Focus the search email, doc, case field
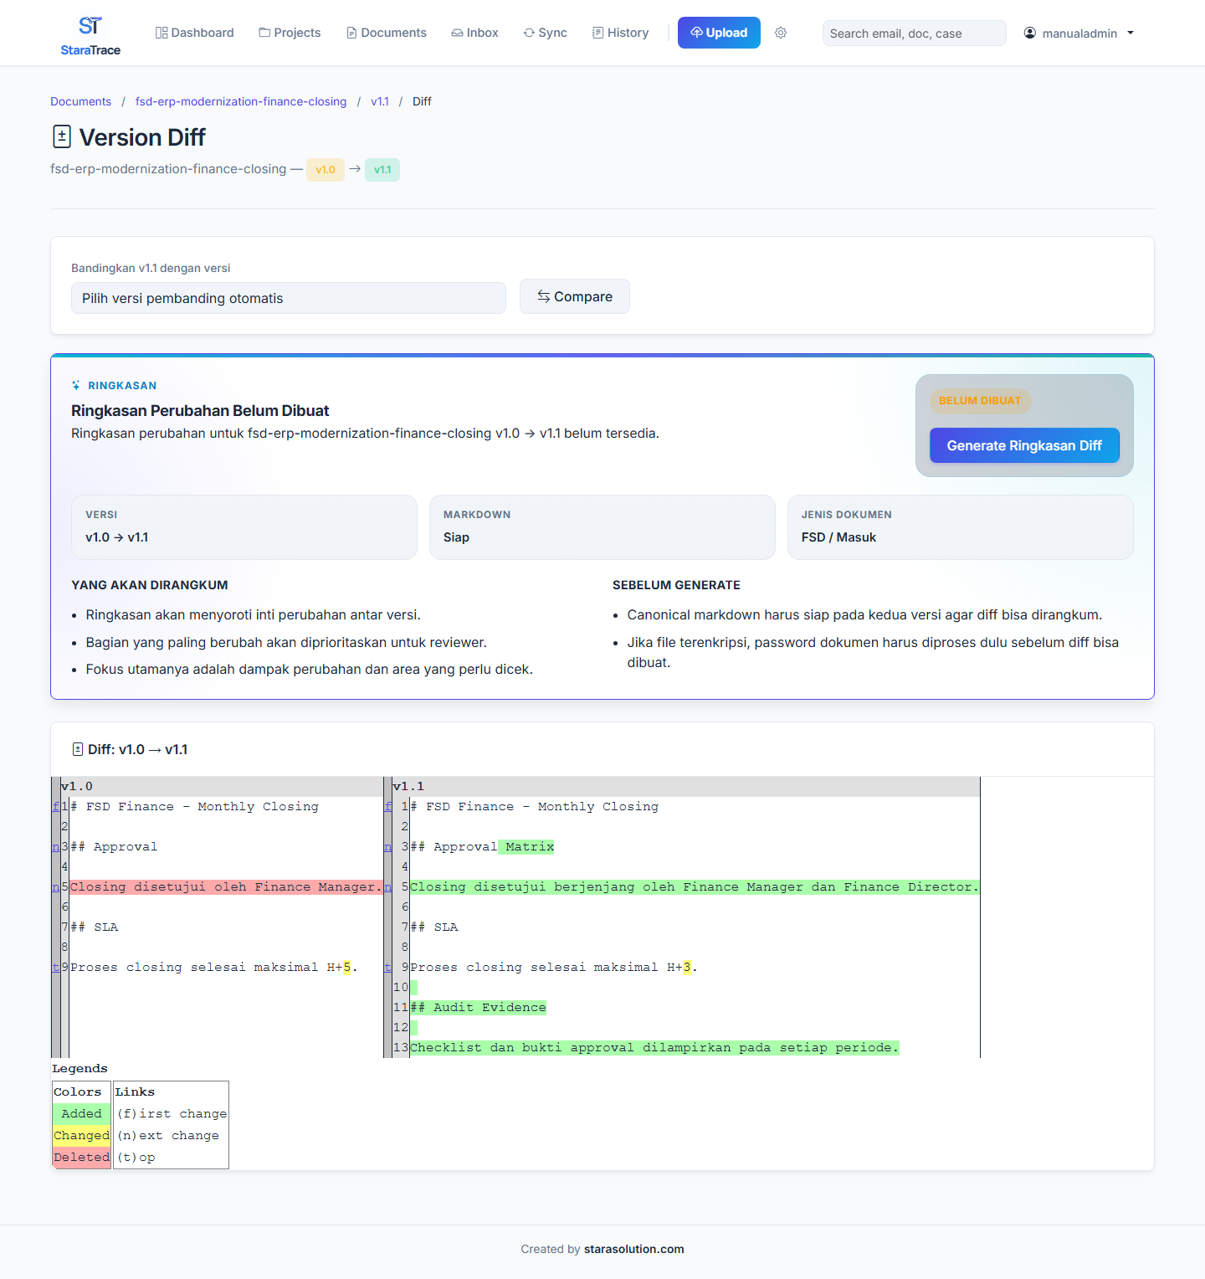Viewport: 1205px width, 1279px height. point(914,33)
